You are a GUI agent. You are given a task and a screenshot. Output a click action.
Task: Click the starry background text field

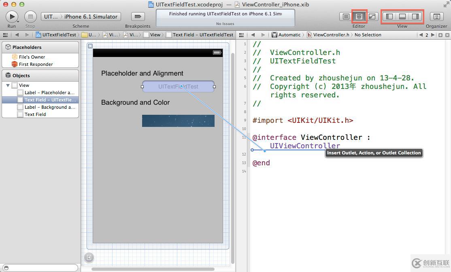click(178, 121)
